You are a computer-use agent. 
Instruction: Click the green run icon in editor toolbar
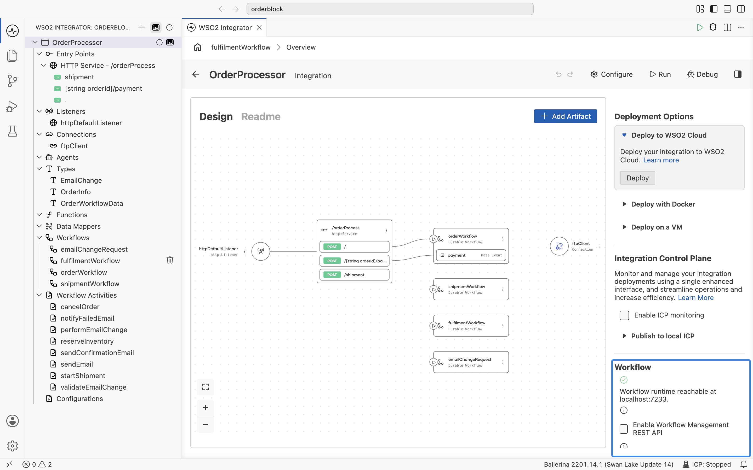click(700, 27)
